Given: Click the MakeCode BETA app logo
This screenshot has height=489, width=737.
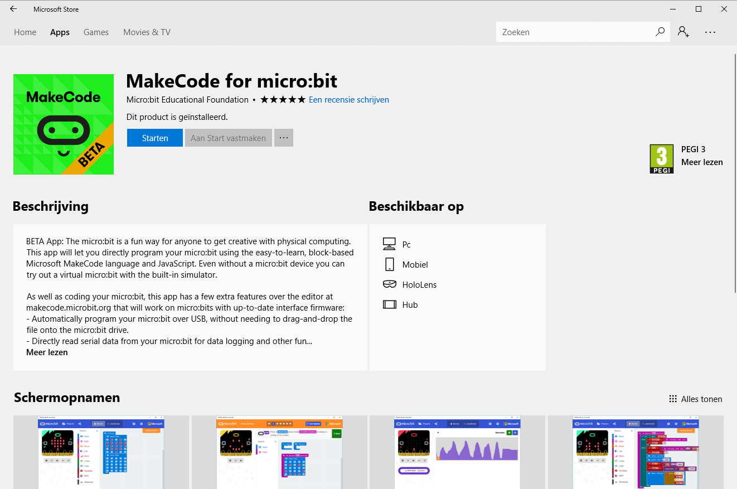Looking at the screenshot, I should (x=63, y=124).
